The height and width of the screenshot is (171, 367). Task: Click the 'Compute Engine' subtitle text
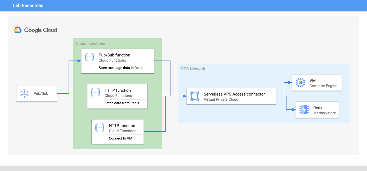tap(323, 86)
